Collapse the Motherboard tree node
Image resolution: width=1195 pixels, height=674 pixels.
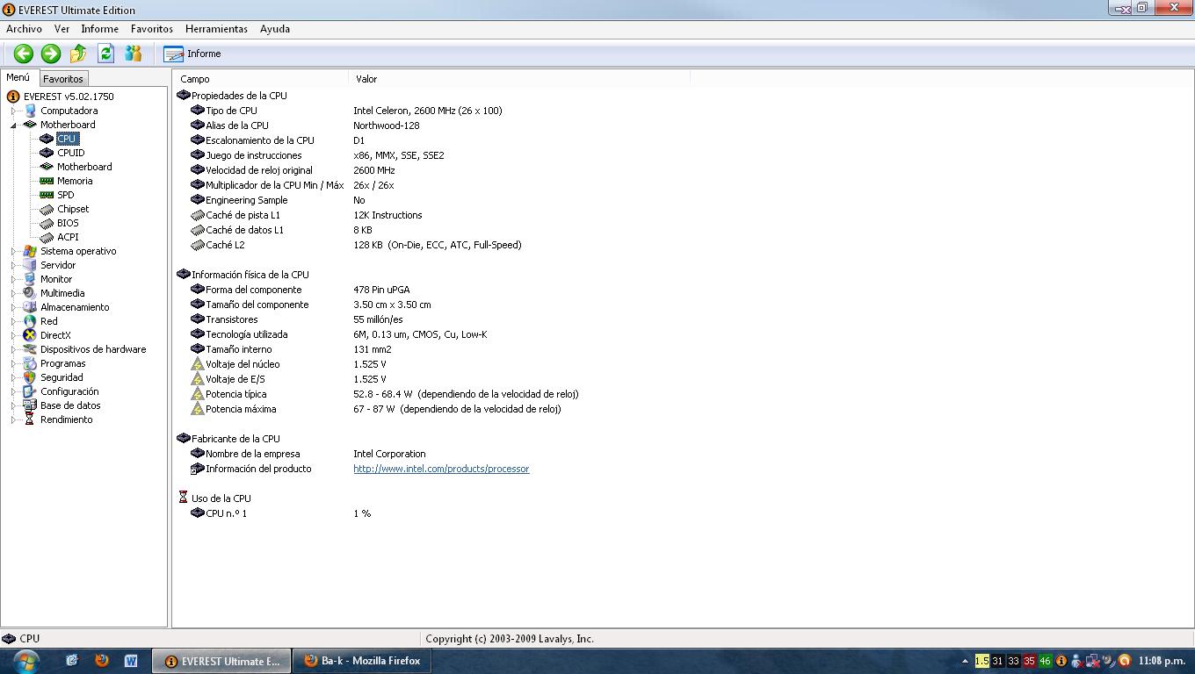(x=14, y=125)
